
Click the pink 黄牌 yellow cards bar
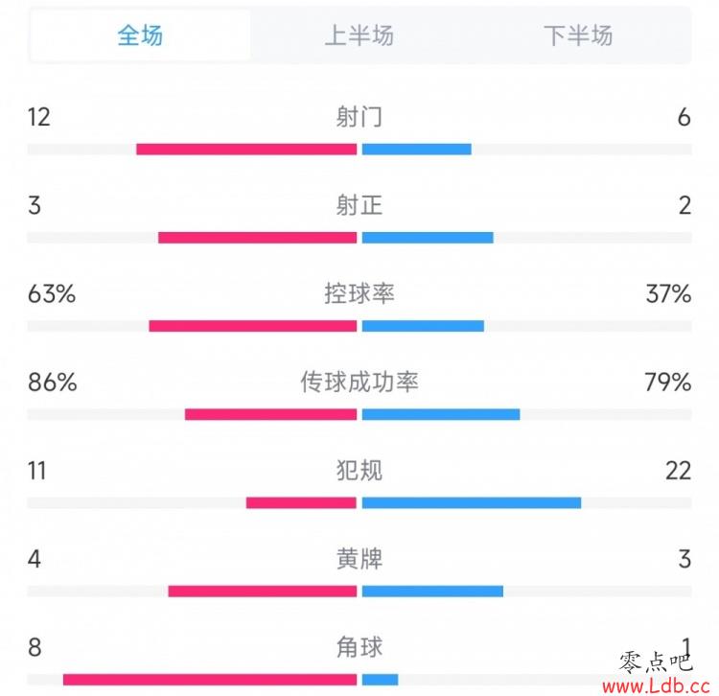click(x=263, y=592)
